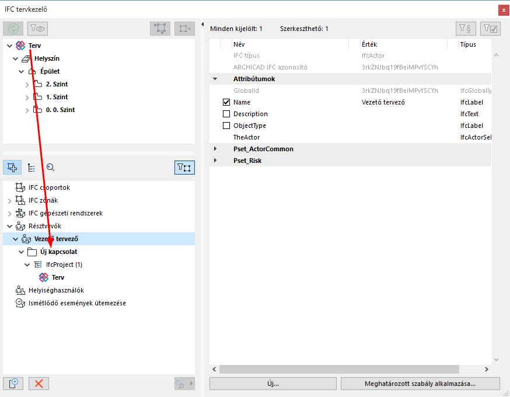
Task: Click vertical scrollbar down arrow
Action: [496, 360]
